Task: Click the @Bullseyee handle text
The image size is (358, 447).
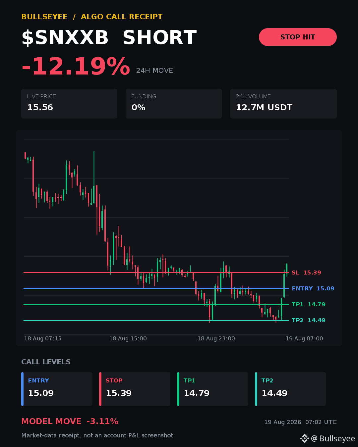Action: click(333, 438)
